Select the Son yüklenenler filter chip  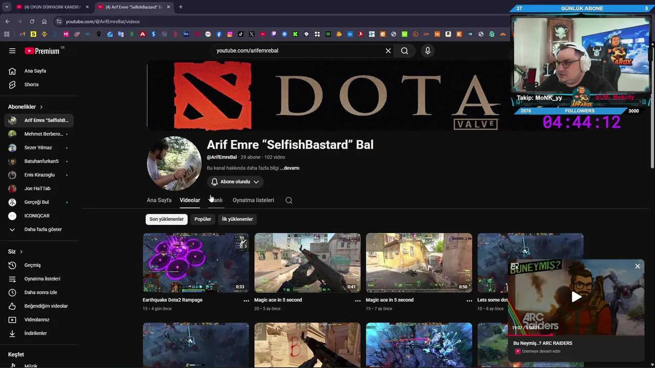click(166, 219)
